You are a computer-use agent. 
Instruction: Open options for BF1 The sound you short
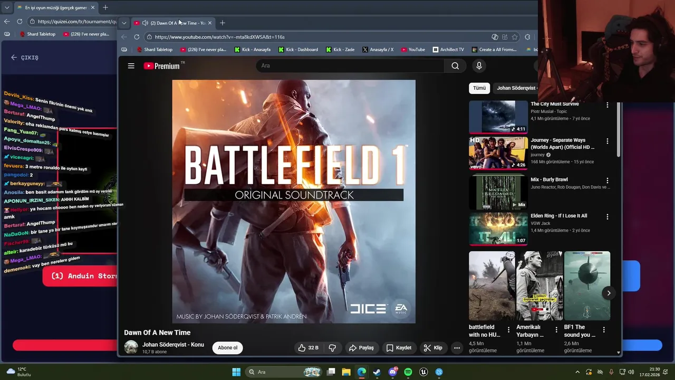(x=604, y=329)
